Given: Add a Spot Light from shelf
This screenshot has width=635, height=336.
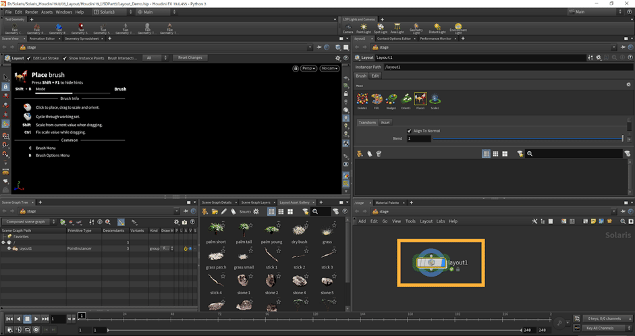Looking at the screenshot, I should tap(381, 28).
